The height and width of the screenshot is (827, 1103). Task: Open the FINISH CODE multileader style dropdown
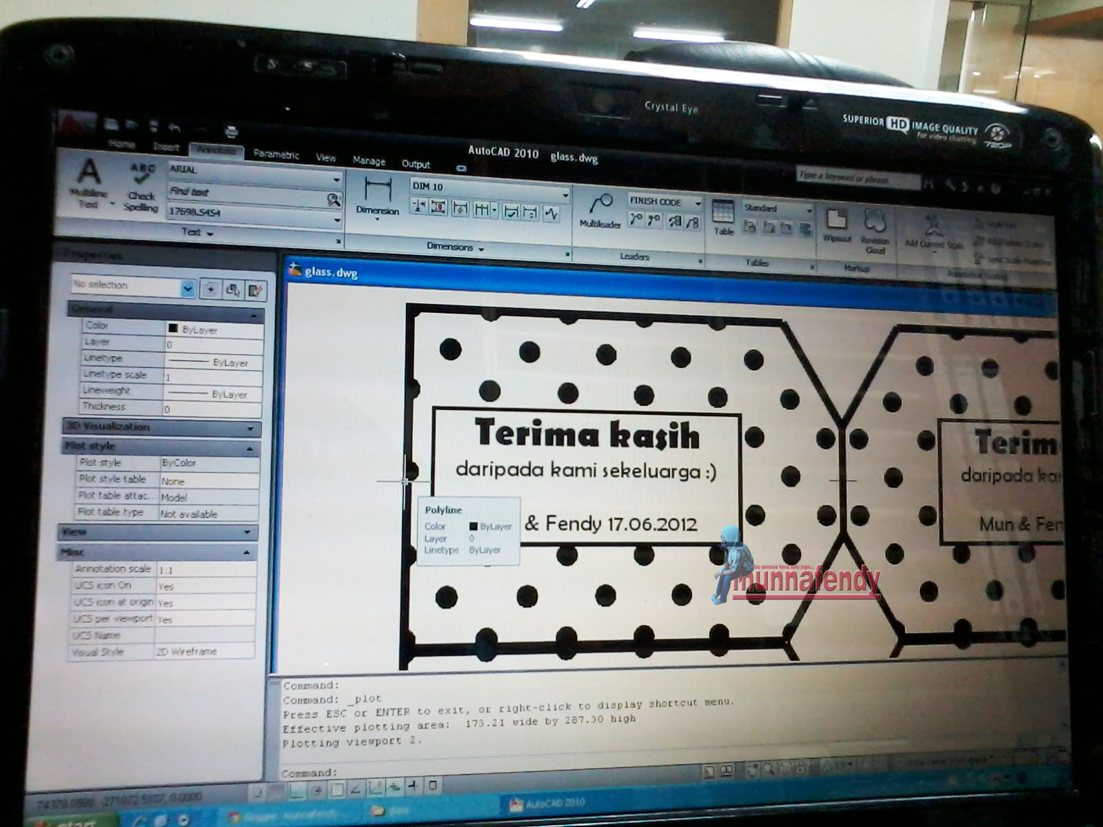698,204
